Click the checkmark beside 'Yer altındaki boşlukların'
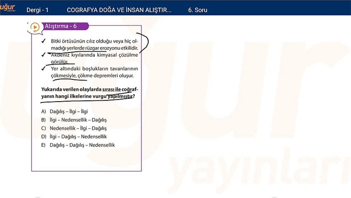This screenshot has height=198, width=351. [x=43, y=68]
